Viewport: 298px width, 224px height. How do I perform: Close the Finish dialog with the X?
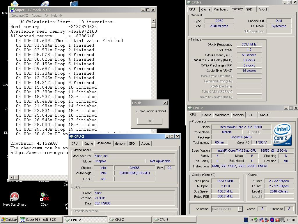165,103
